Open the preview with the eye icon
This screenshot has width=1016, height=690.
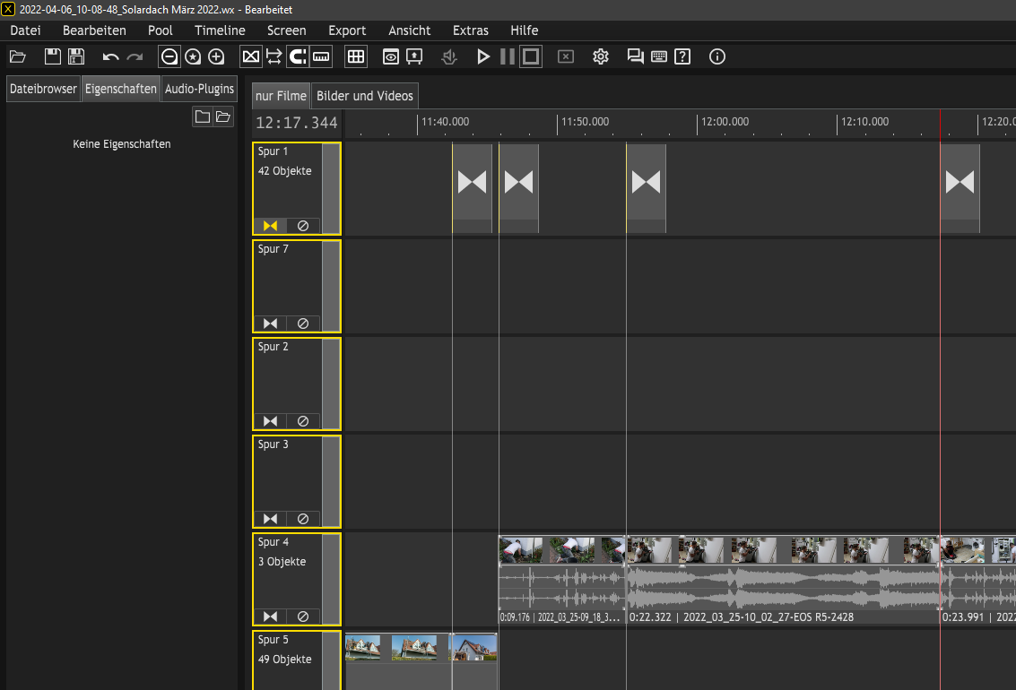click(391, 57)
